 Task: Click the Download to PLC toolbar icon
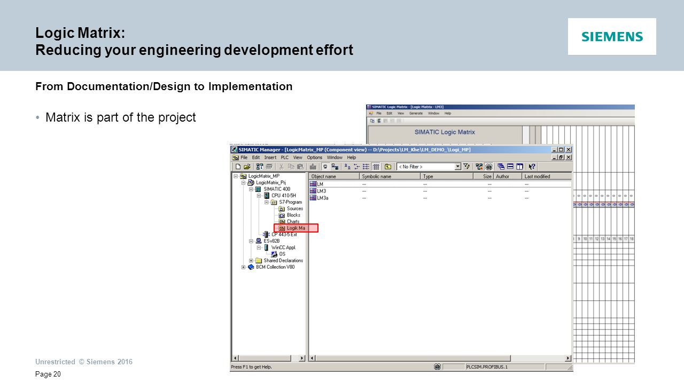coord(313,166)
